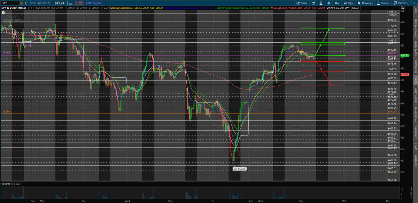The image size is (418, 203).
Task: Open Studies using the flask icon
Action: (x=378, y=3)
